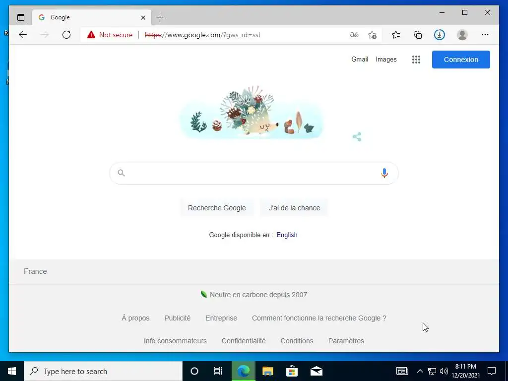Viewport: 508px width, 381px height.
Task: Click J'ai de la chance button
Action: (x=294, y=208)
